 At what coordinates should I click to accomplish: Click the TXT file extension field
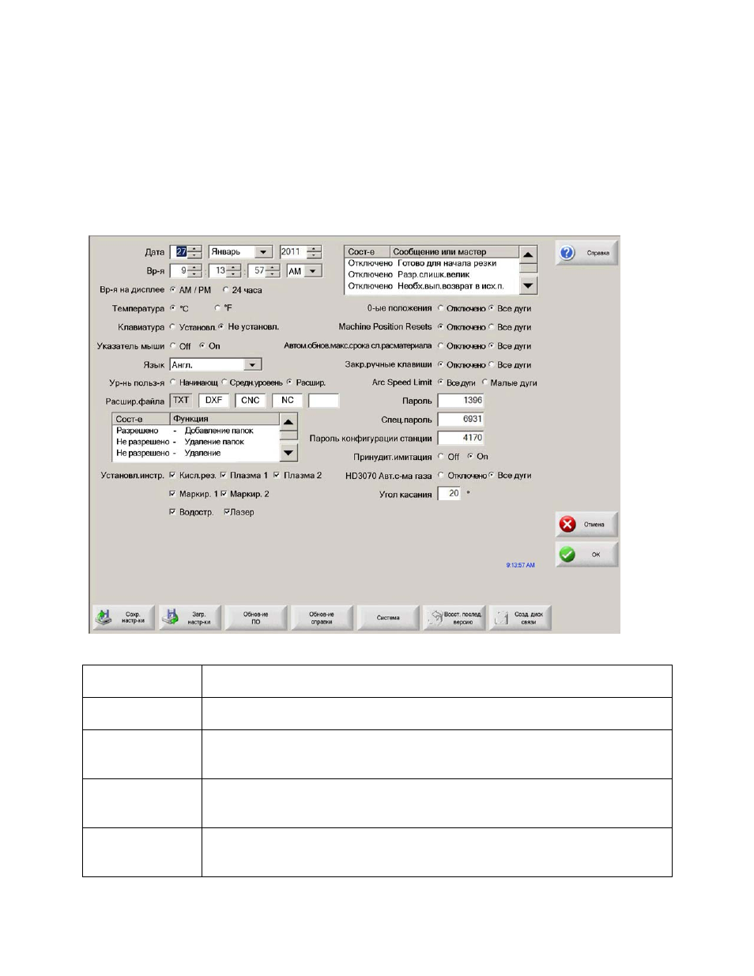(x=181, y=401)
